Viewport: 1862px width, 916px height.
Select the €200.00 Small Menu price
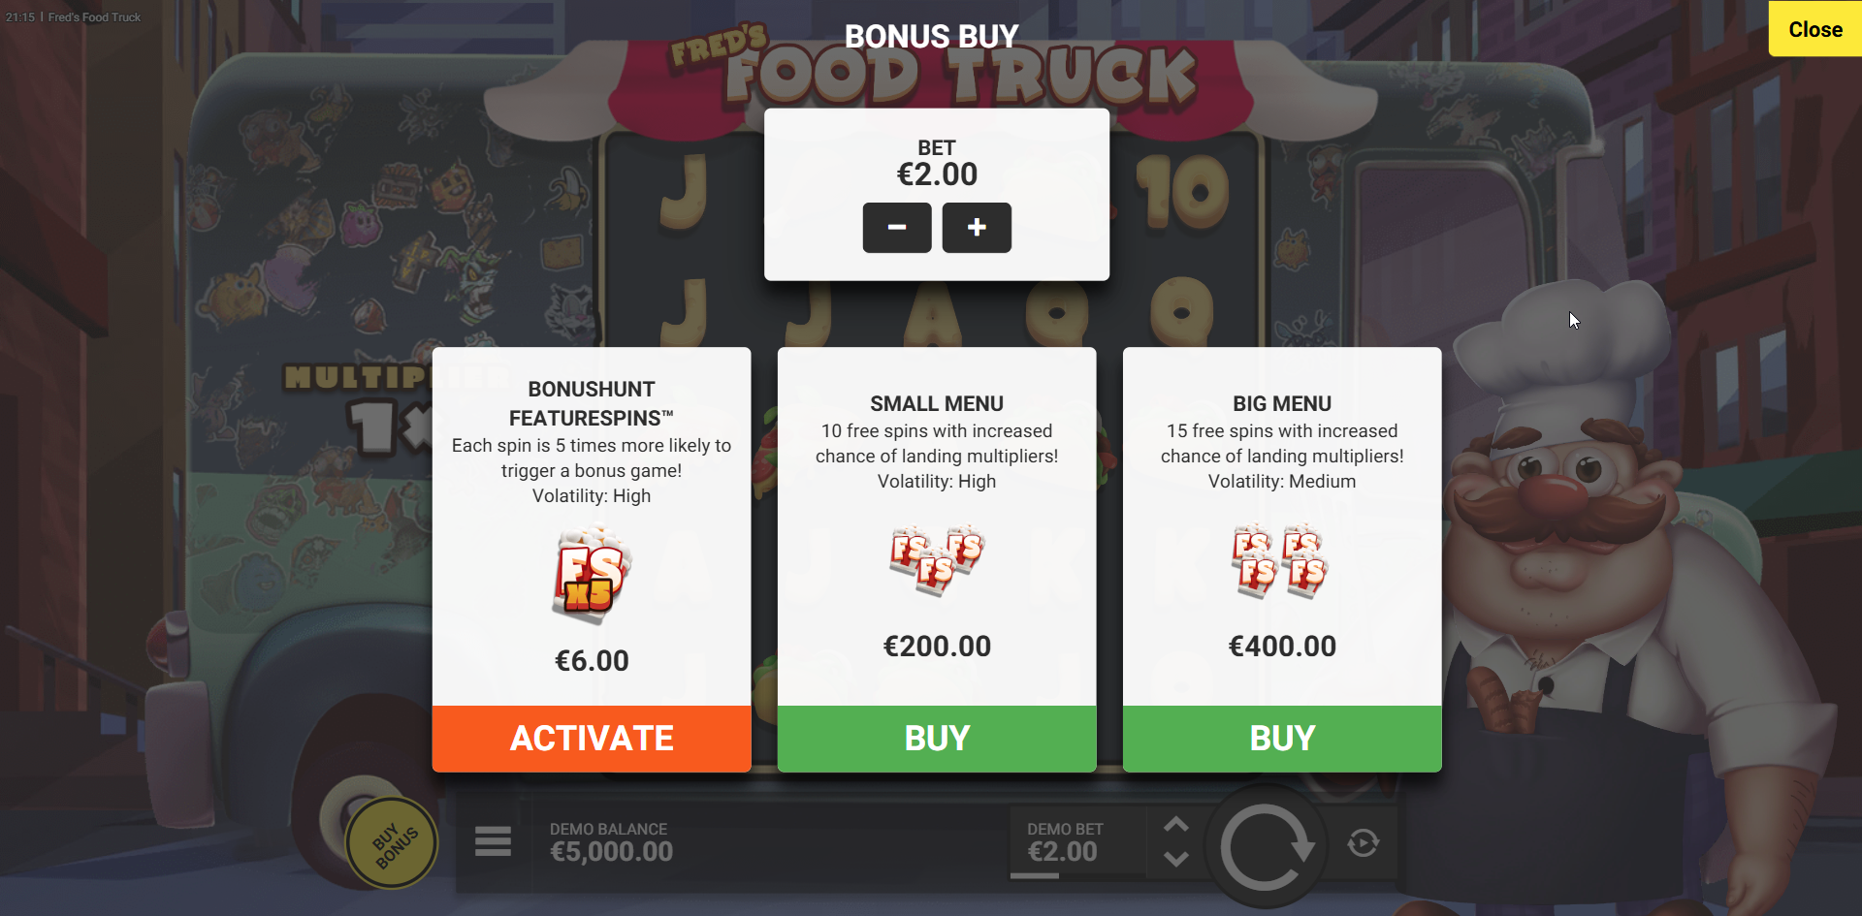pos(937,647)
